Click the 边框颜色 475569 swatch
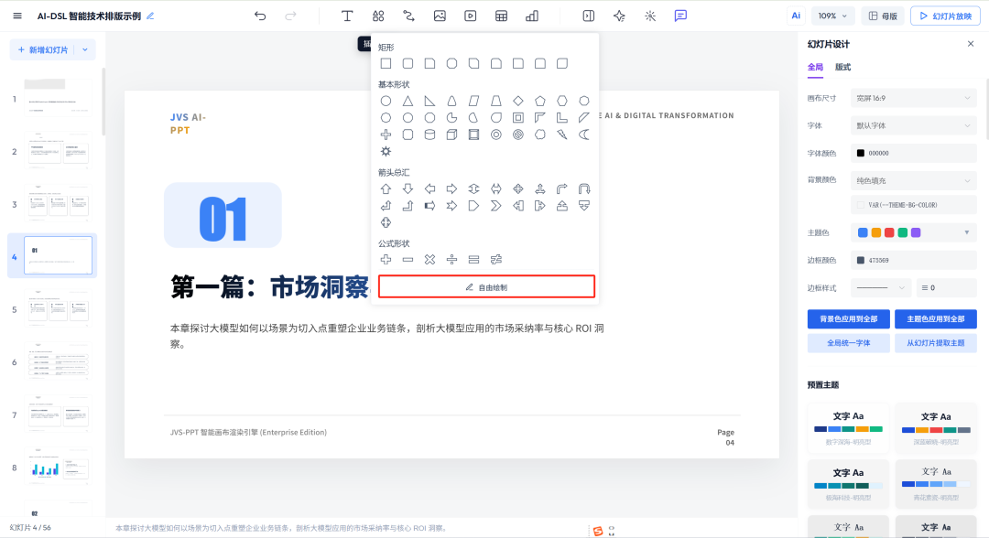Viewport: 989px width, 538px height. coord(860,260)
